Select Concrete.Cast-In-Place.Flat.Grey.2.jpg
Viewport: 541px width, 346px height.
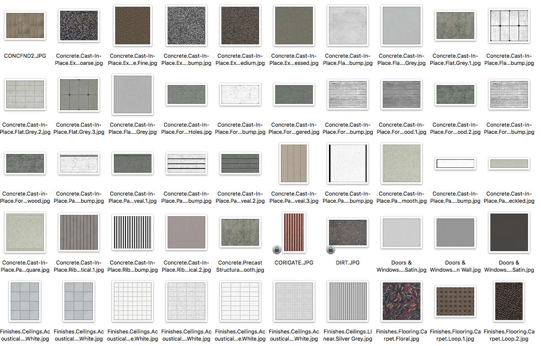tap(25, 94)
